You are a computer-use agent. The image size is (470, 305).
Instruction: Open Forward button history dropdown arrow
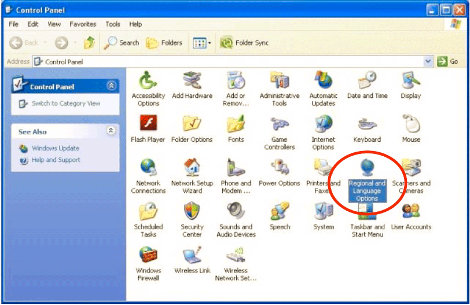[75, 43]
